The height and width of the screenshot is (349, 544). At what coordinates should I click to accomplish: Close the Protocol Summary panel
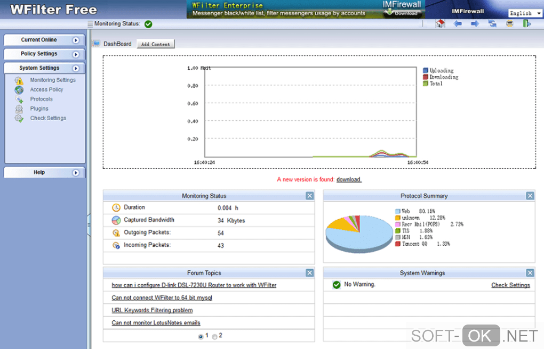pos(530,196)
